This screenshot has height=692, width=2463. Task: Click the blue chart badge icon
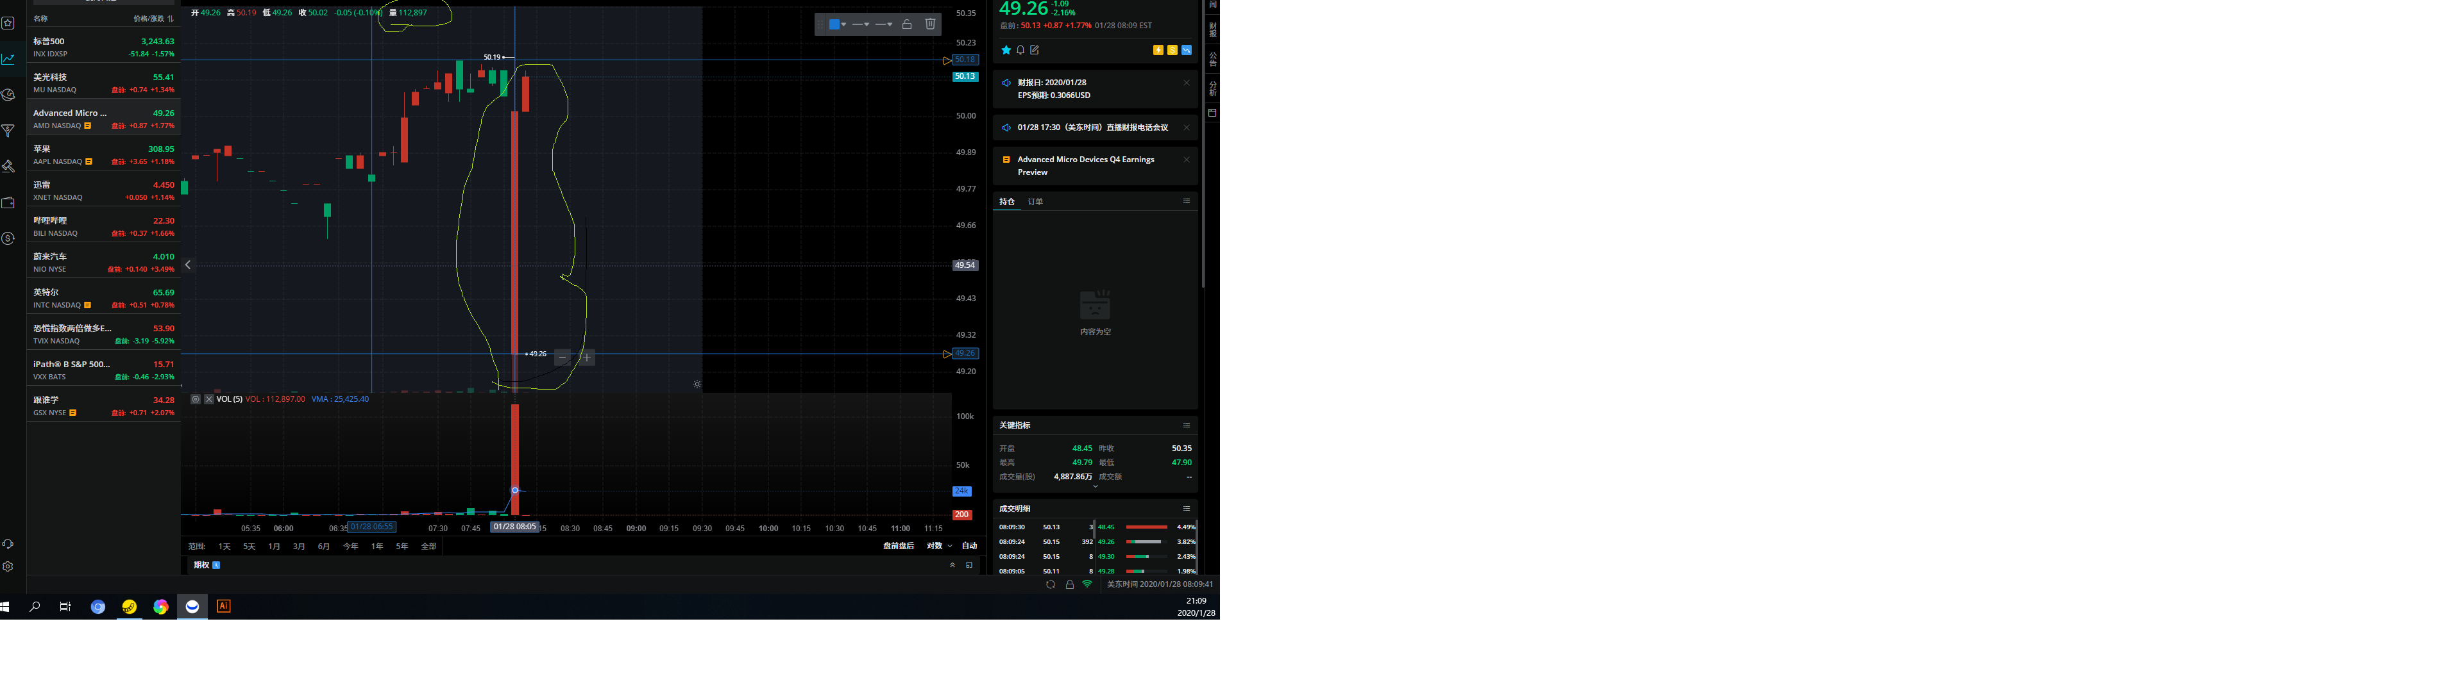[x=1187, y=50]
